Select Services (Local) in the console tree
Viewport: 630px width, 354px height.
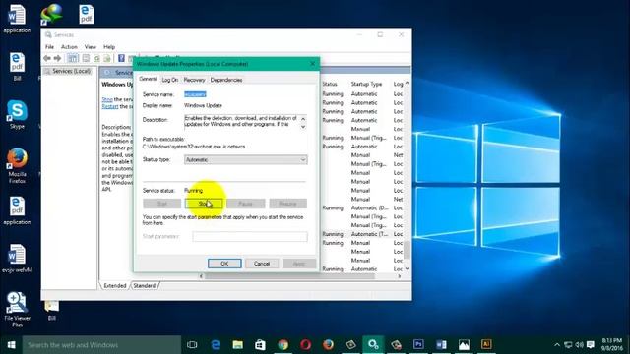click(68, 71)
